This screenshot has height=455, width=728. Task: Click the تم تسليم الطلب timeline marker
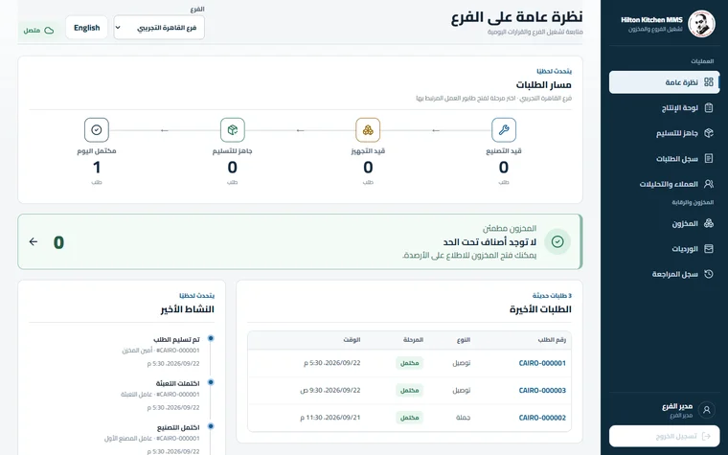coord(211,338)
